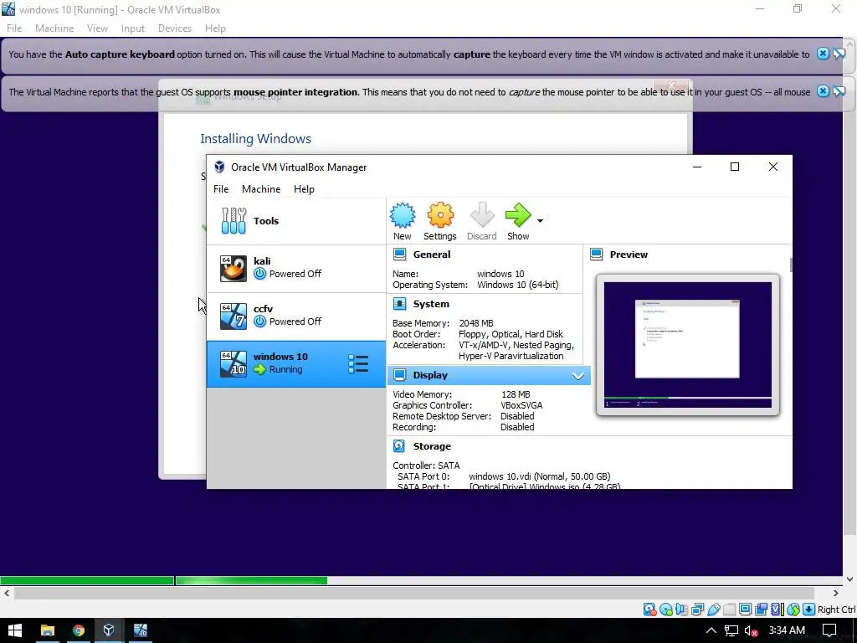This screenshot has height=643, width=857.
Task: Suppress the mouse pointer integration message permanently
Action: [x=839, y=91]
